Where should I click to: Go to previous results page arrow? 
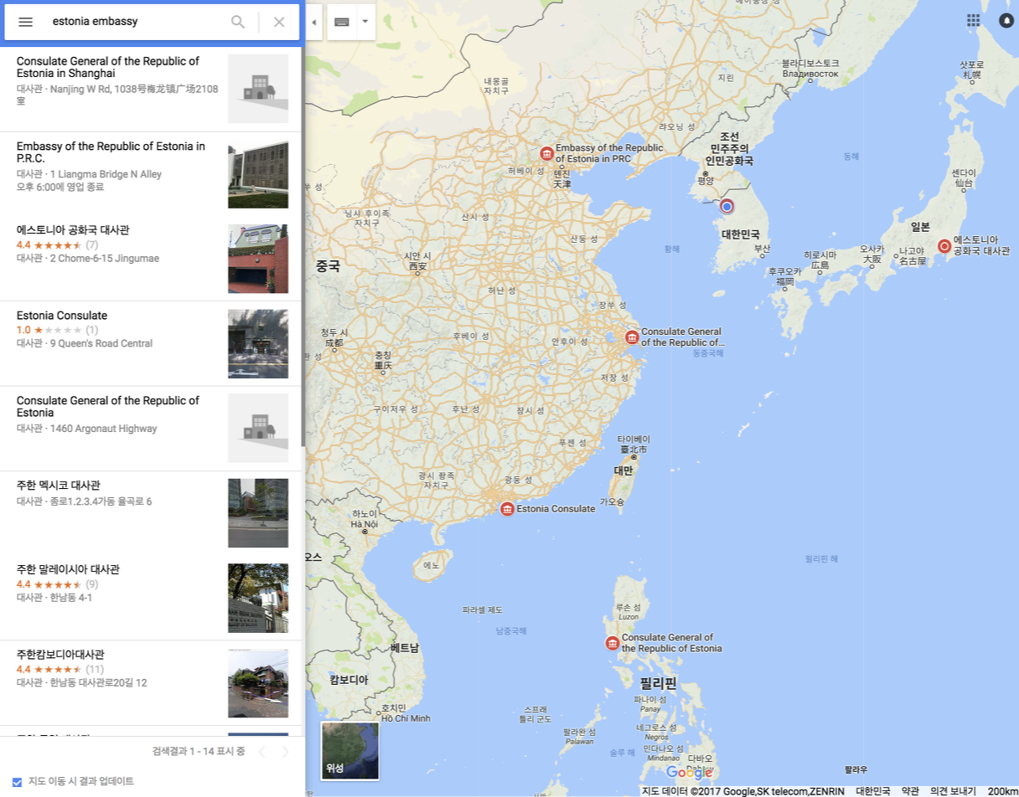261,752
